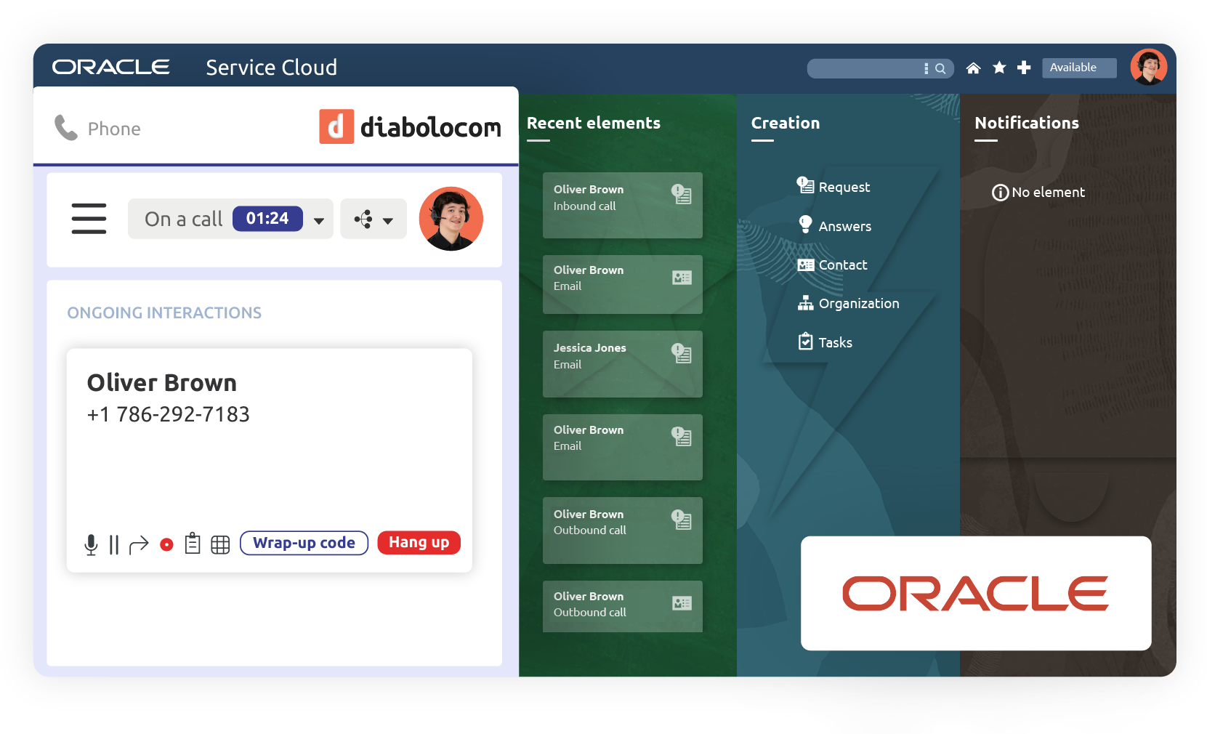Expand the Available status selector
The width and height of the screenshot is (1207, 734).
point(1078,67)
